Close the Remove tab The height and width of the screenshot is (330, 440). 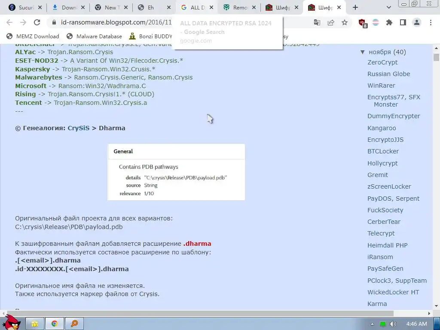[254, 8]
